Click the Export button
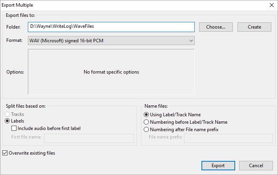Screen dimensions: 278x175 click(218, 166)
